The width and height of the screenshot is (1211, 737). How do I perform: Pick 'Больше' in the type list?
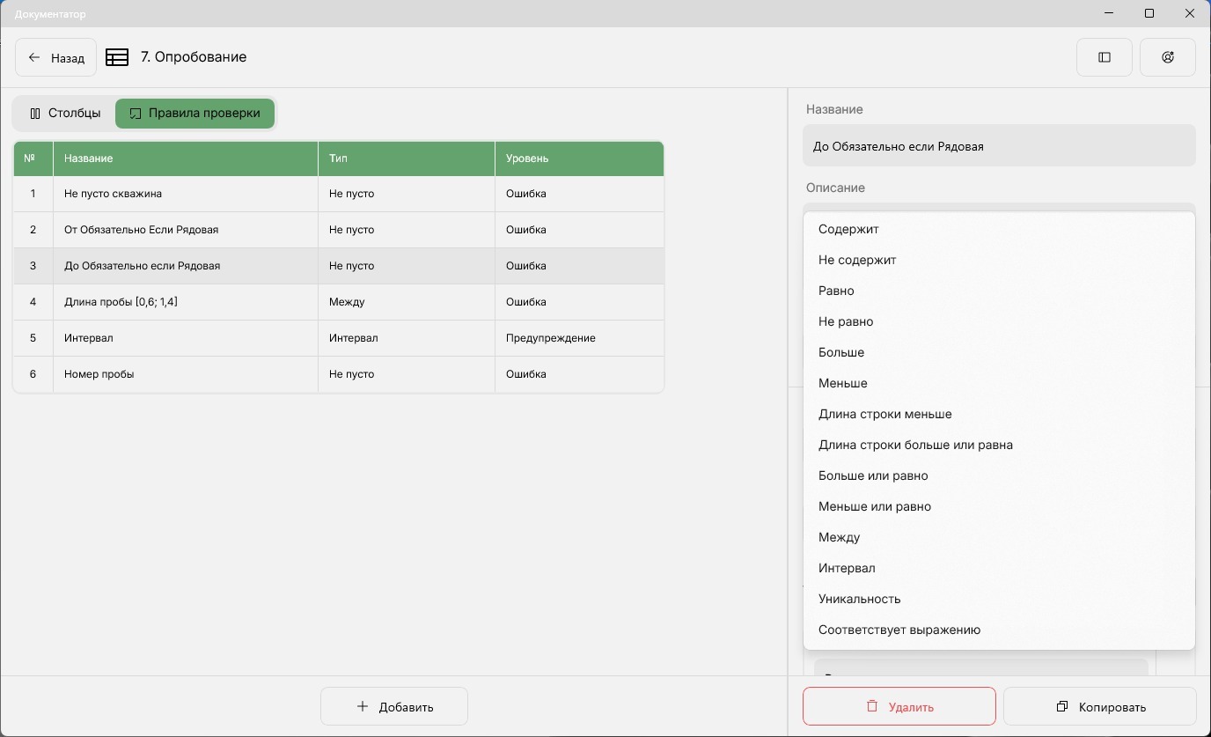[999, 352]
